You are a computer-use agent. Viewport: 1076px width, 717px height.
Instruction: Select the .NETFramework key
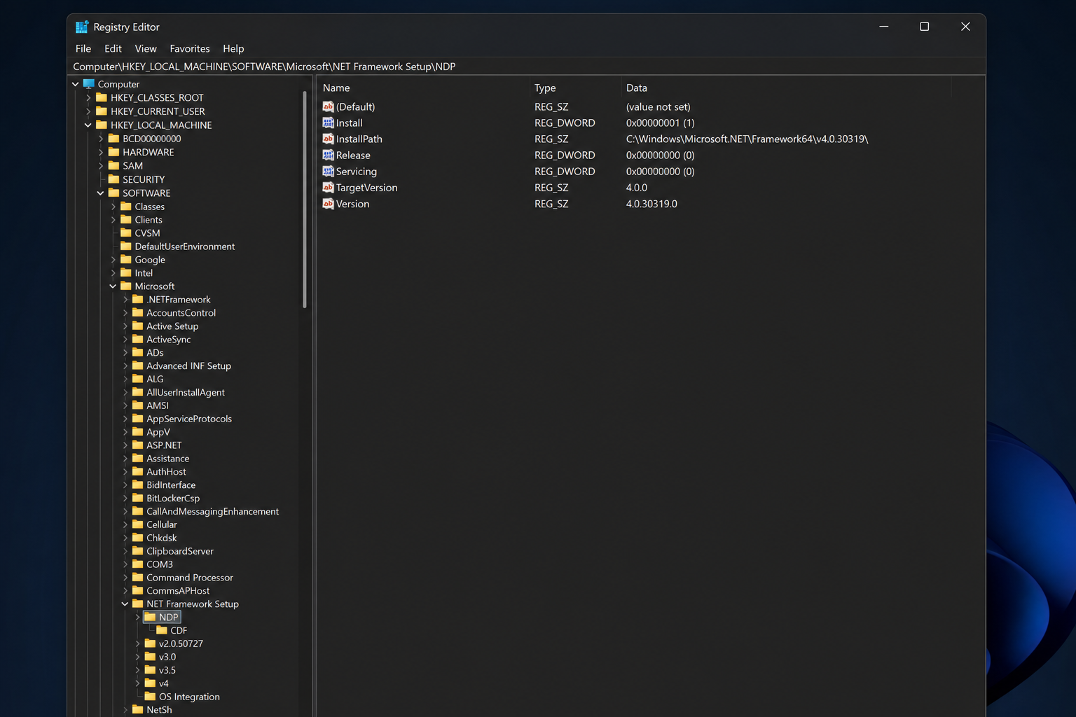pyautogui.click(x=179, y=299)
